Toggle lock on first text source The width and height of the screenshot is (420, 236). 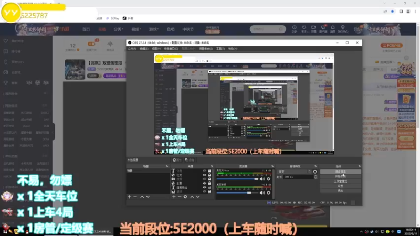(x=209, y=171)
